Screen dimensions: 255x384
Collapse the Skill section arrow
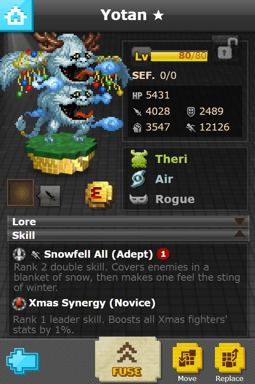239,235
